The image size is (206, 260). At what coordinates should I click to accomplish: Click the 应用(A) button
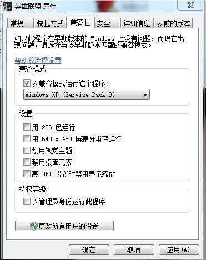tap(179, 249)
